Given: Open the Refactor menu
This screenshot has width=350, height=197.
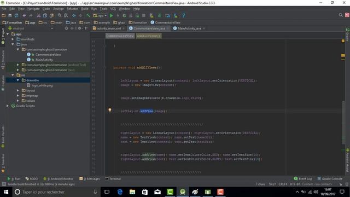Looking at the screenshot, I should coord(72,9).
